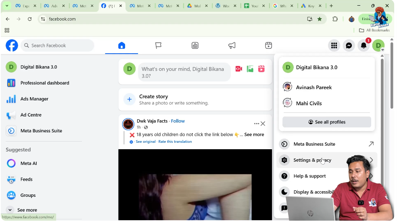397x221 pixels.
Task: Click into Search Facebook field
Action: point(57,46)
